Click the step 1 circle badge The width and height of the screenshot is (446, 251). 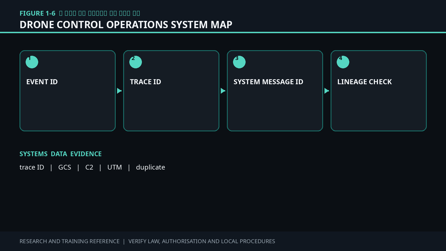pos(32,62)
